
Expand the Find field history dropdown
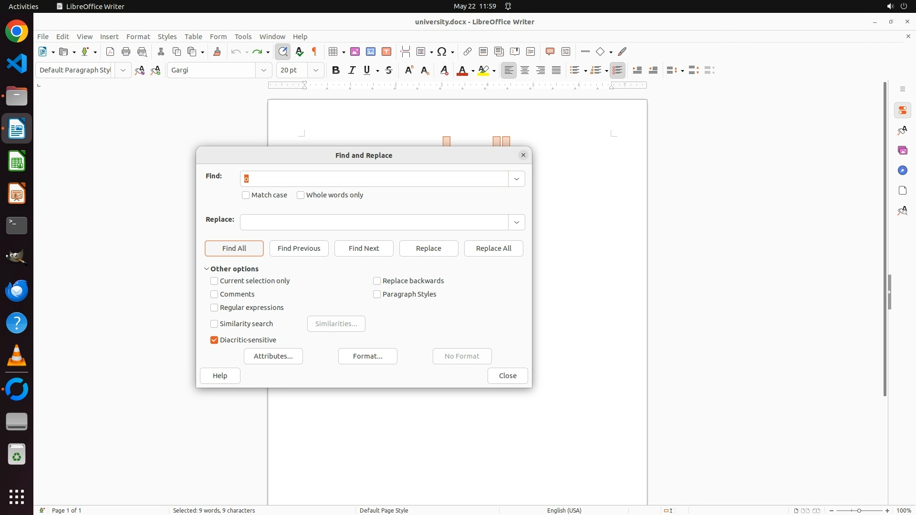(516, 179)
